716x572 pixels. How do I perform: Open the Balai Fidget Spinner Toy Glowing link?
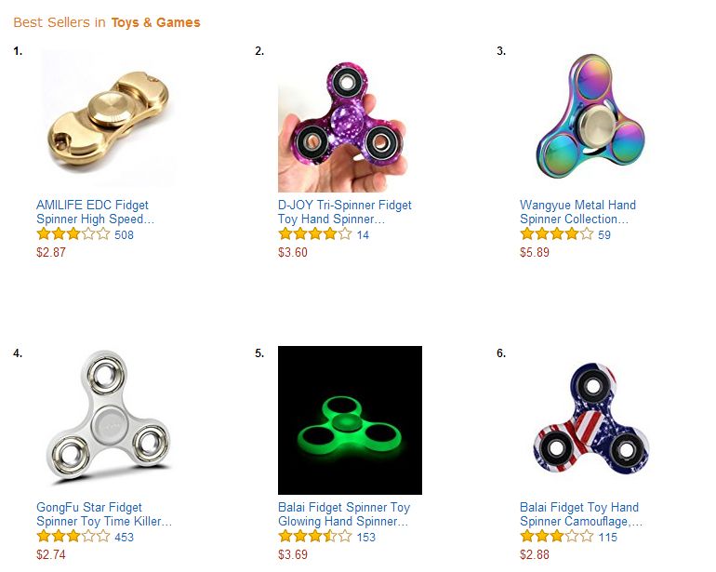344,514
